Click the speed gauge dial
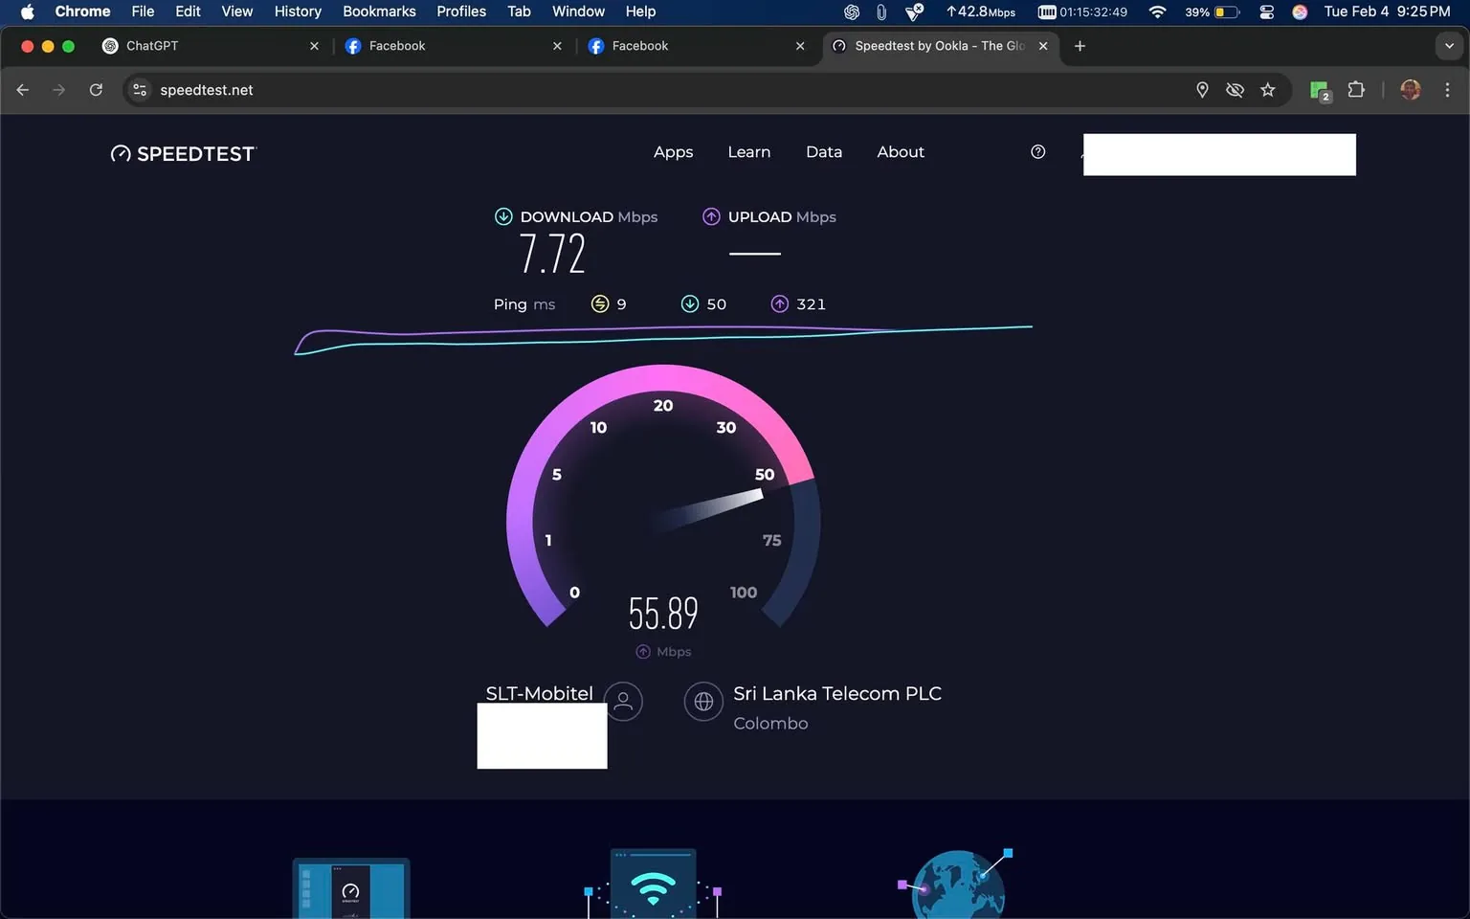The height and width of the screenshot is (919, 1470). pyautogui.click(x=662, y=498)
